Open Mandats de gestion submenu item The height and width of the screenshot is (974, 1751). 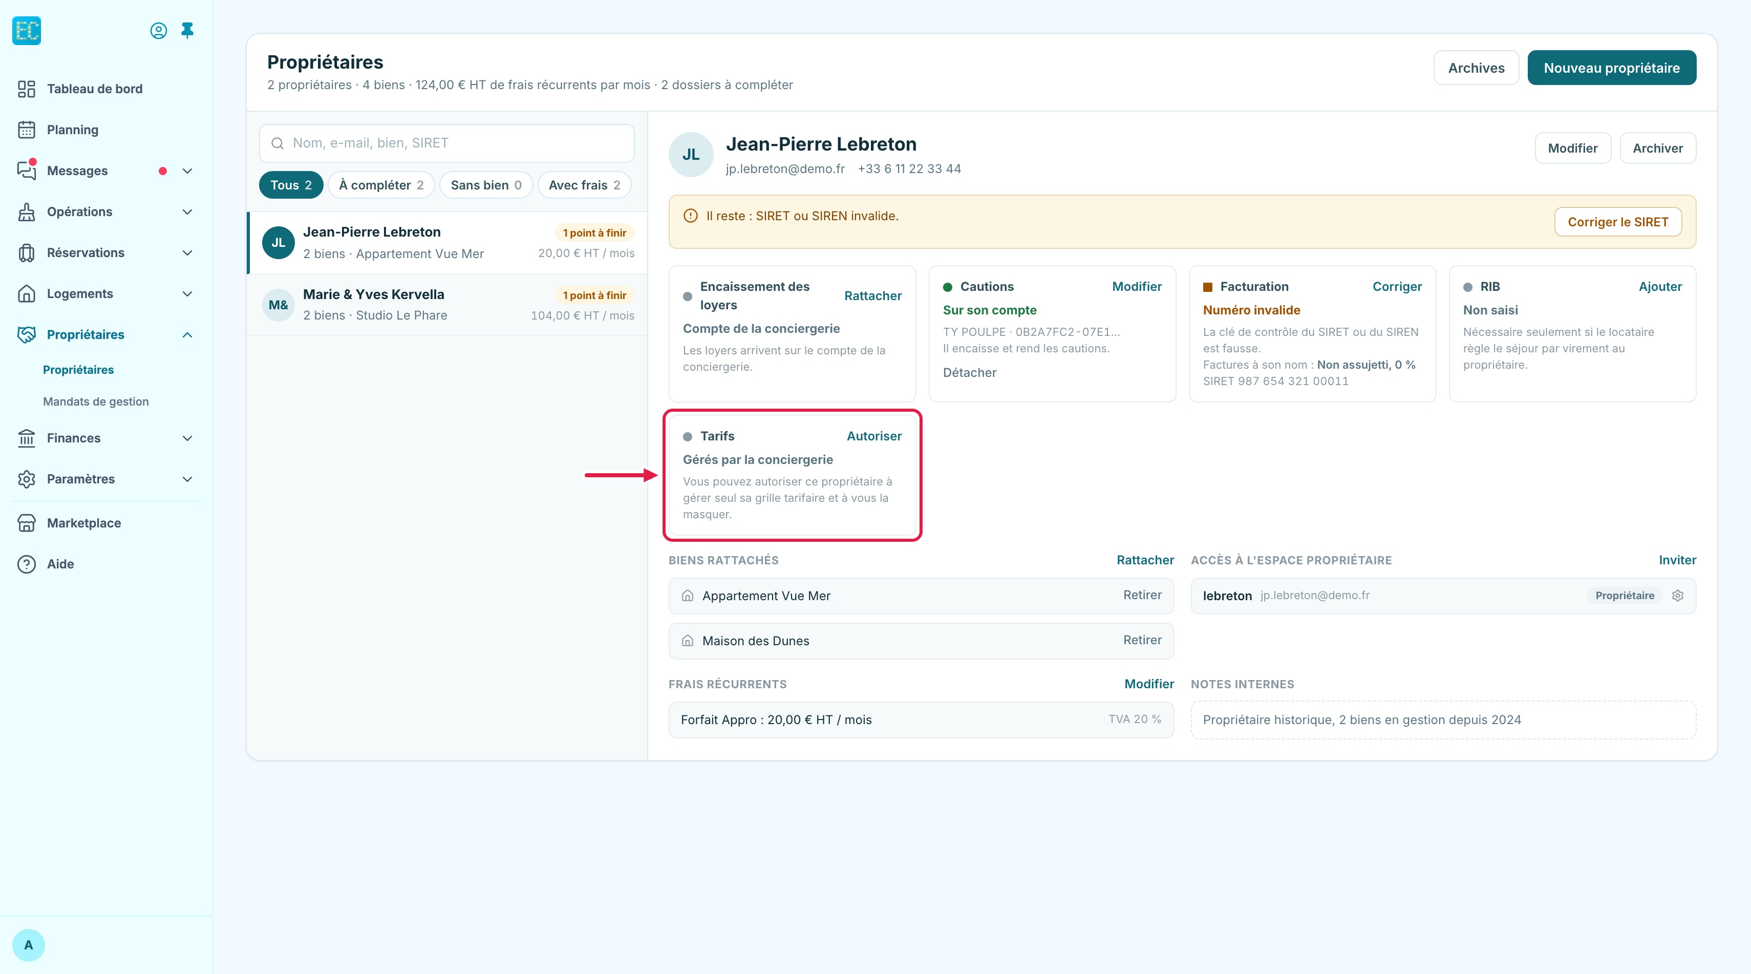pyautogui.click(x=96, y=401)
